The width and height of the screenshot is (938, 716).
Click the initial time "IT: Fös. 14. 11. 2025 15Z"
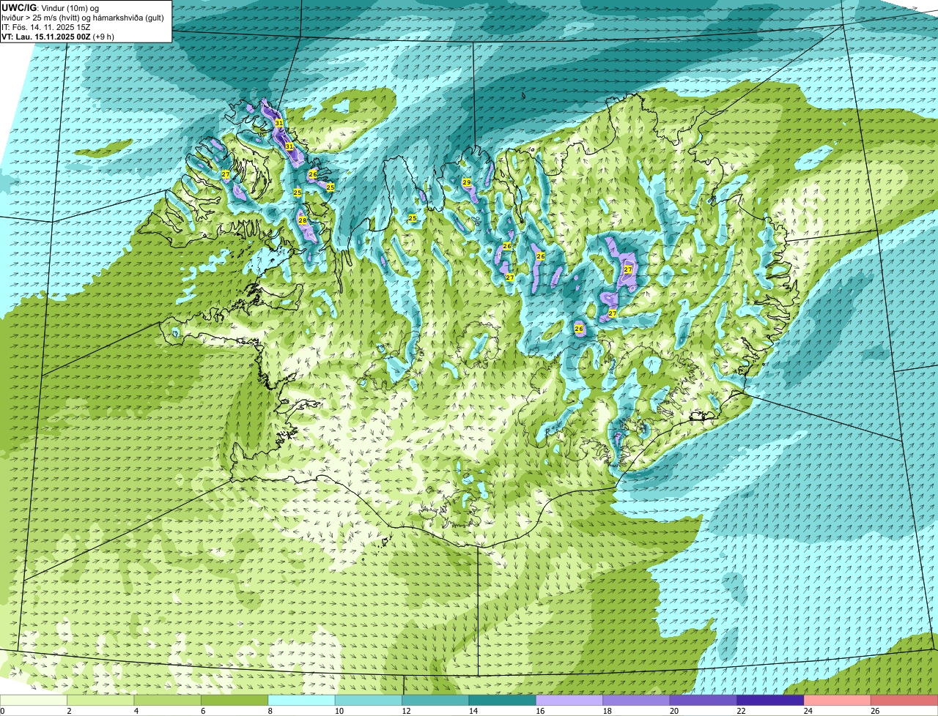pyautogui.click(x=46, y=27)
